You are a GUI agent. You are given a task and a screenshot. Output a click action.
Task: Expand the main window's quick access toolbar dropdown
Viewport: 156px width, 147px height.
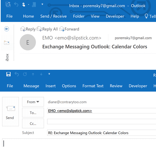click(x=42, y=4)
